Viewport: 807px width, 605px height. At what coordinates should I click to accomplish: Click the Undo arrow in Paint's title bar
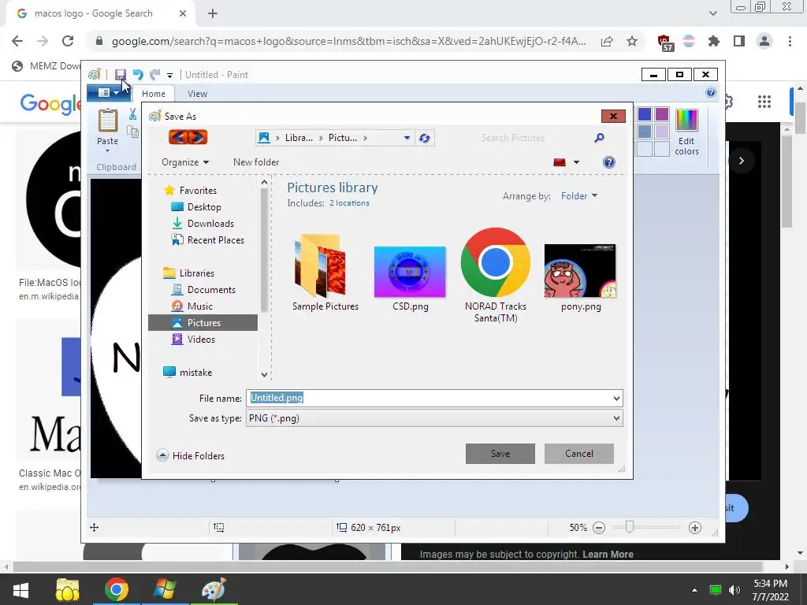[138, 75]
